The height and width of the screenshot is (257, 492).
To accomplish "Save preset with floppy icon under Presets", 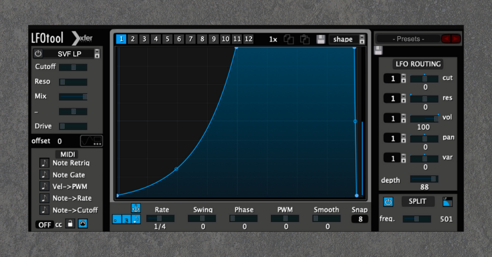I will [x=378, y=50].
